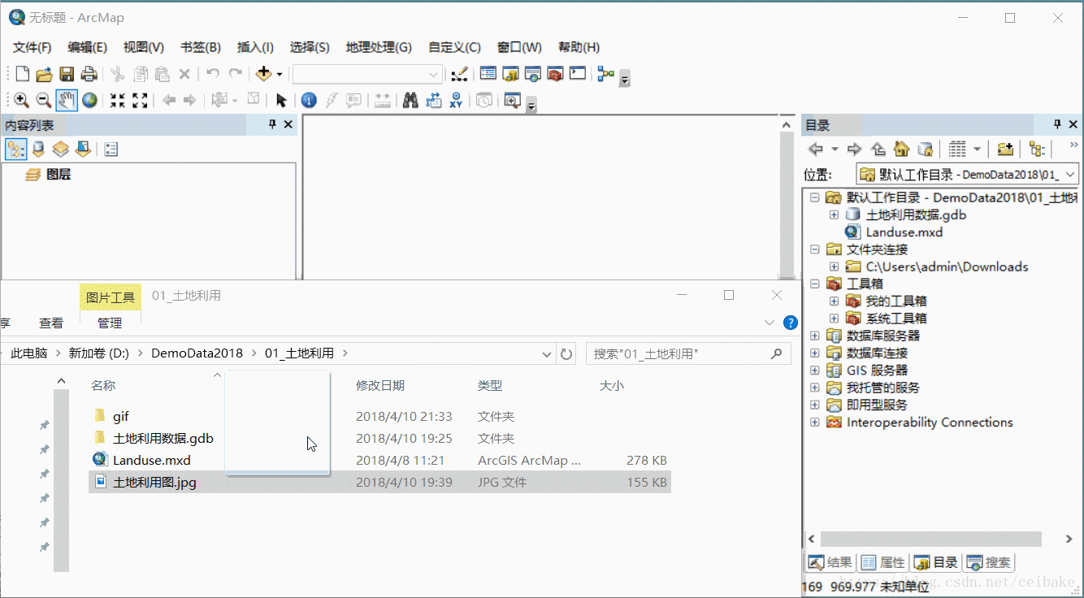
Task: Open the Table of Contents window icon
Action: (488, 74)
